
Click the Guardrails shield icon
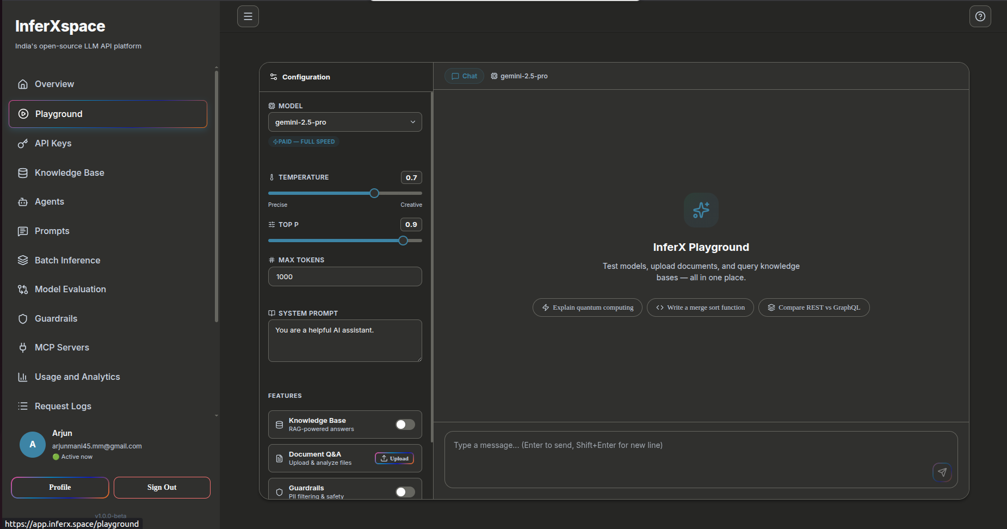click(x=23, y=318)
